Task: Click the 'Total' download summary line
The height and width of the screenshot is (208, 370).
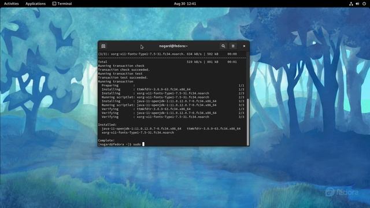Action: pyautogui.click(x=168, y=62)
